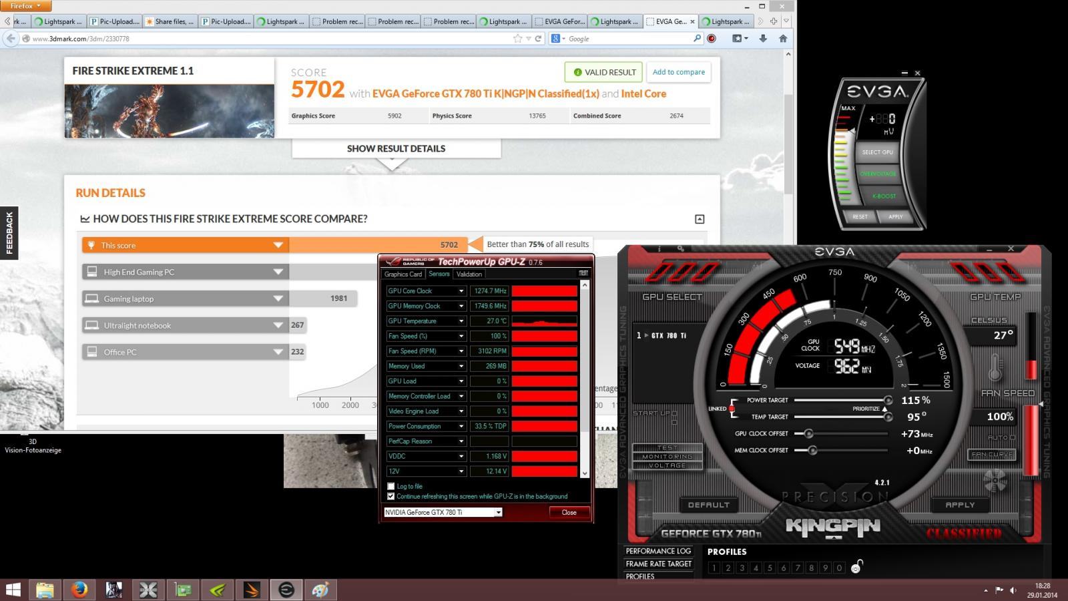Screen dimensions: 1068x601
Task: Open the volume control in system tray
Action: click(x=1013, y=590)
